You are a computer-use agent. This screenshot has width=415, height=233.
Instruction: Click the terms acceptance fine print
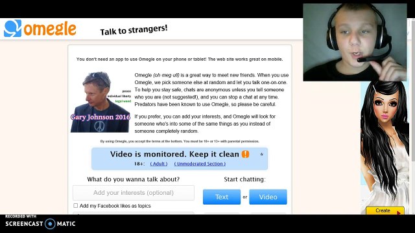pyautogui.click(x=180, y=141)
